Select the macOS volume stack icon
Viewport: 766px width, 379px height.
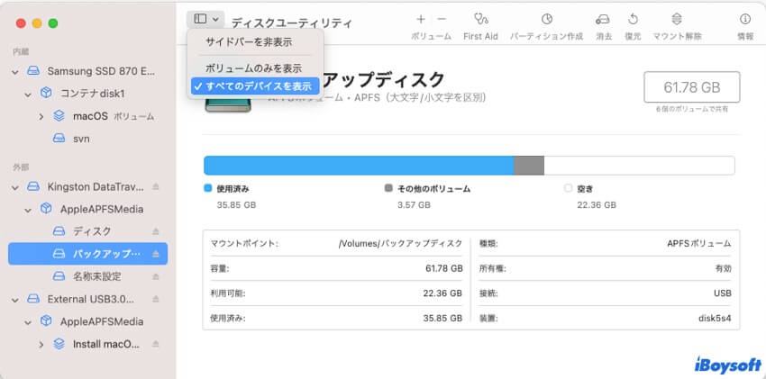point(59,116)
